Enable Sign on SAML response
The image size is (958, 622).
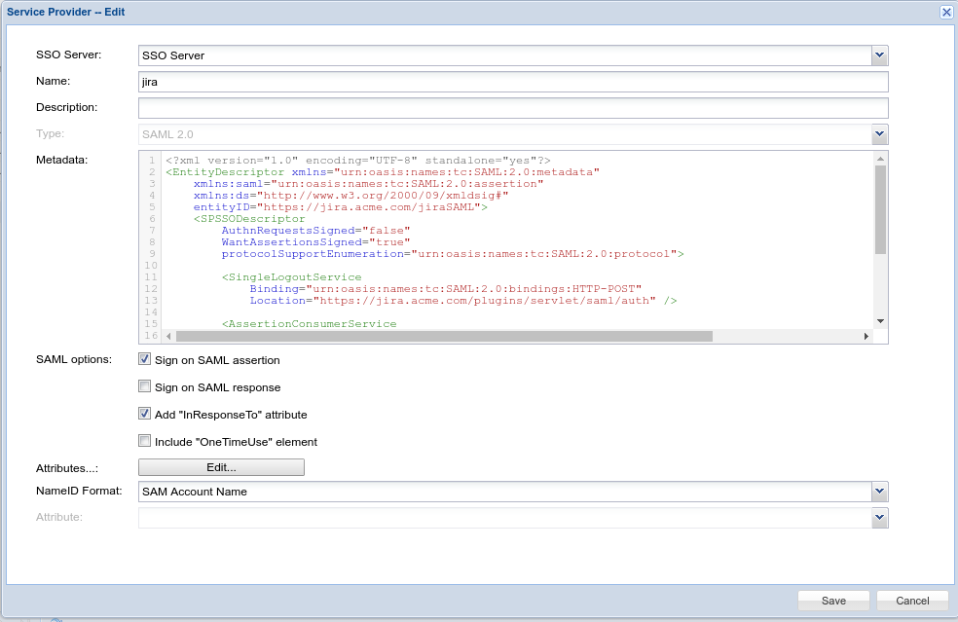145,386
